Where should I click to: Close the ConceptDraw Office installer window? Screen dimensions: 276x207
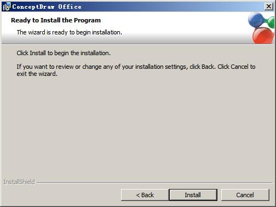point(269,7)
